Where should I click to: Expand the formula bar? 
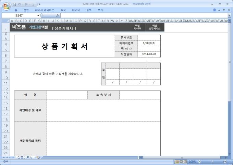click(x=229, y=15)
